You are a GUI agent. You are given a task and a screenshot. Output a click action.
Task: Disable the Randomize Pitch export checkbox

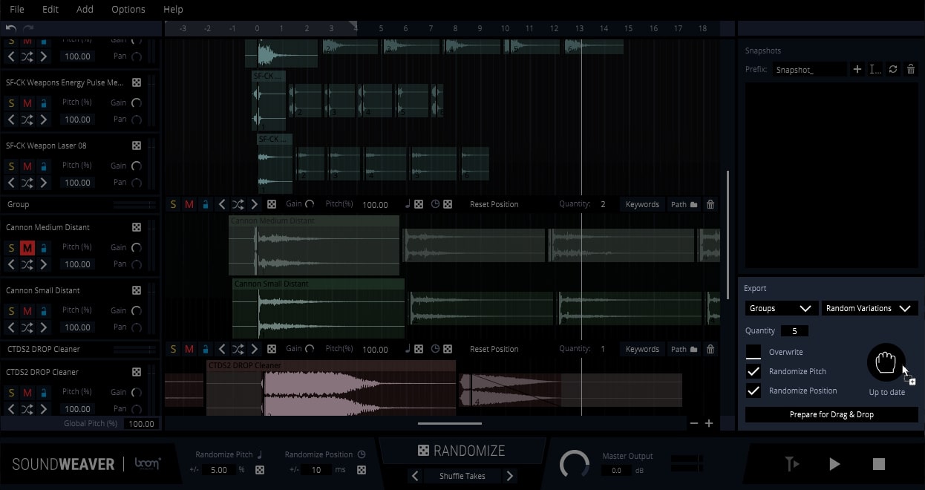pyautogui.click(x=754, y=371)
